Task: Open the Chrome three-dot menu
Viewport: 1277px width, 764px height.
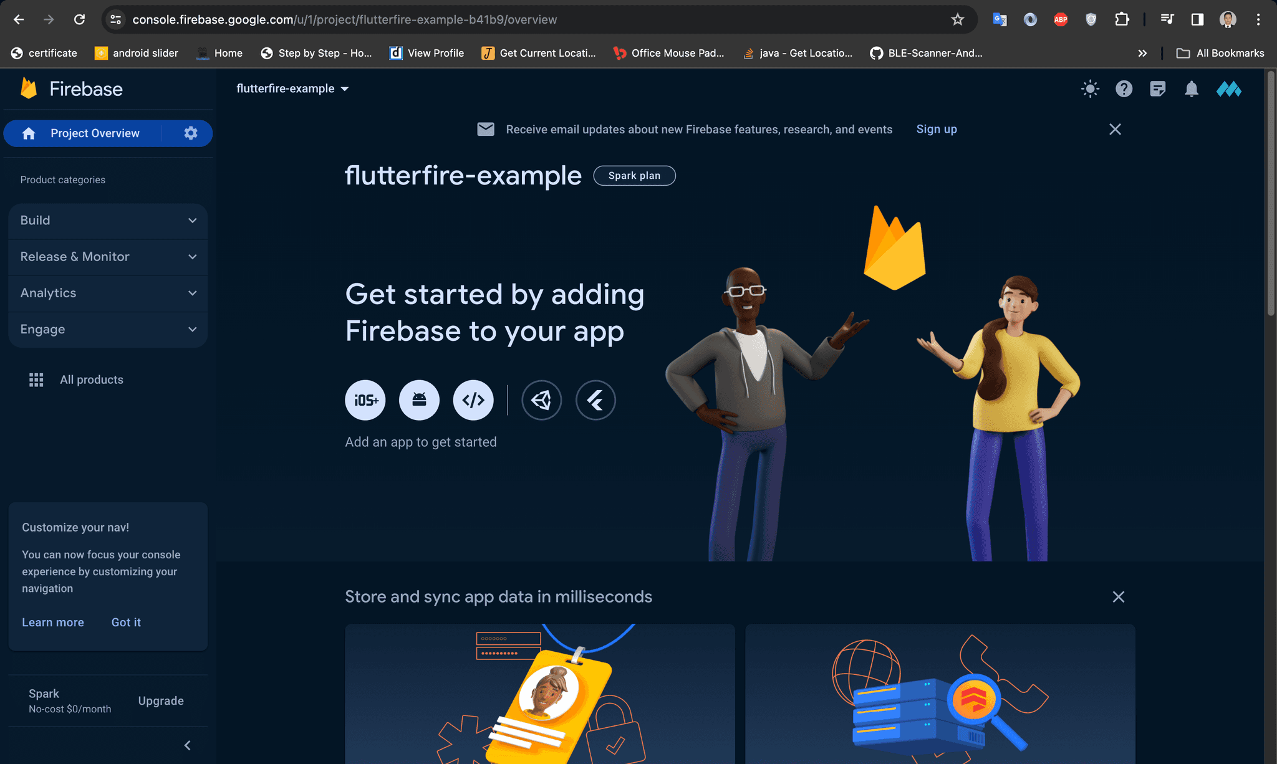Action: [1258, 20]
